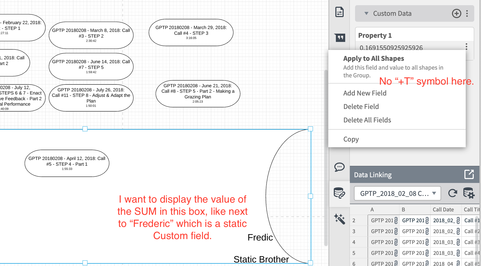Click link icon in row 5 column A
This screenshot has width=481, height=266.
(396, 253)
